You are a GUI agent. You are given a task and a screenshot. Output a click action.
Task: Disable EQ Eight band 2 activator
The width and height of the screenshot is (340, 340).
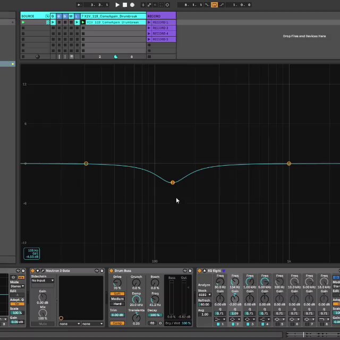click(233, 324)
